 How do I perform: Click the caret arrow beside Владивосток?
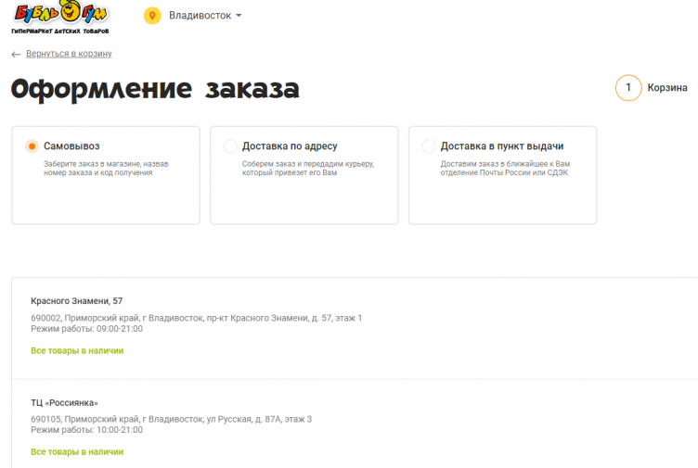(239, 16)
